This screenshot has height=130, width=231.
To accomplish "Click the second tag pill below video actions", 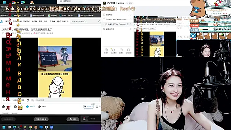I will (x=14, y=113).
